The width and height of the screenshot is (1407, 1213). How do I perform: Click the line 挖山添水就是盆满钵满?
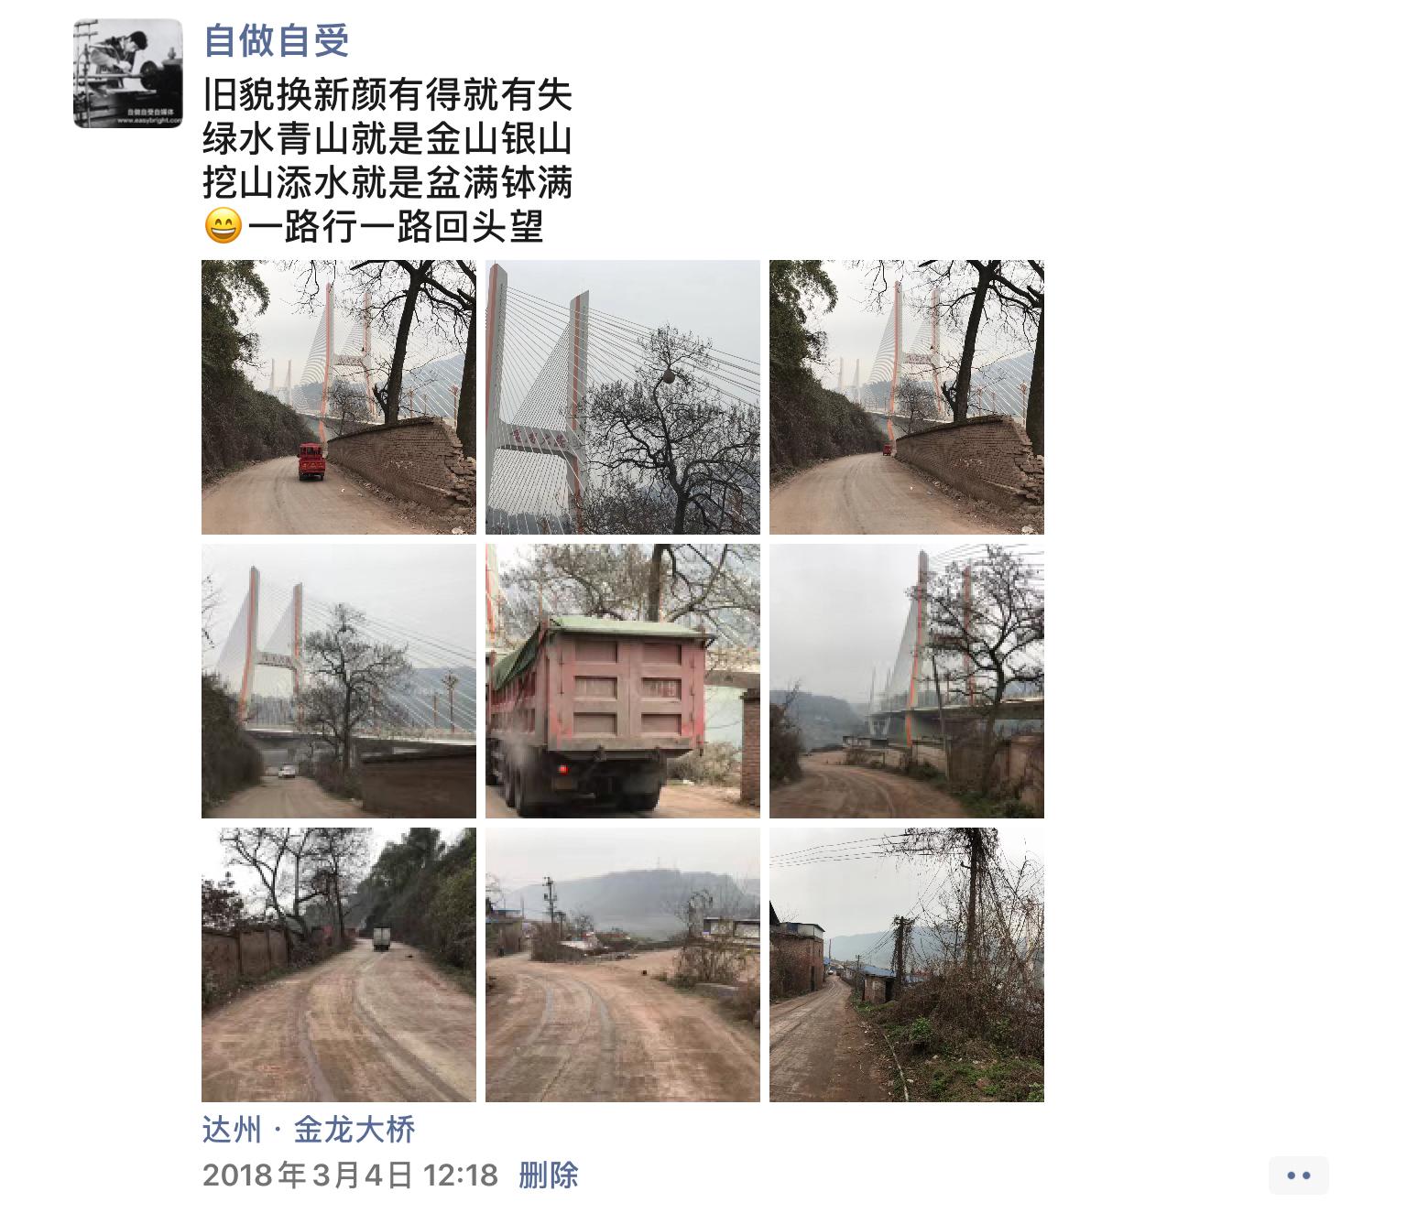click(387, 183)
